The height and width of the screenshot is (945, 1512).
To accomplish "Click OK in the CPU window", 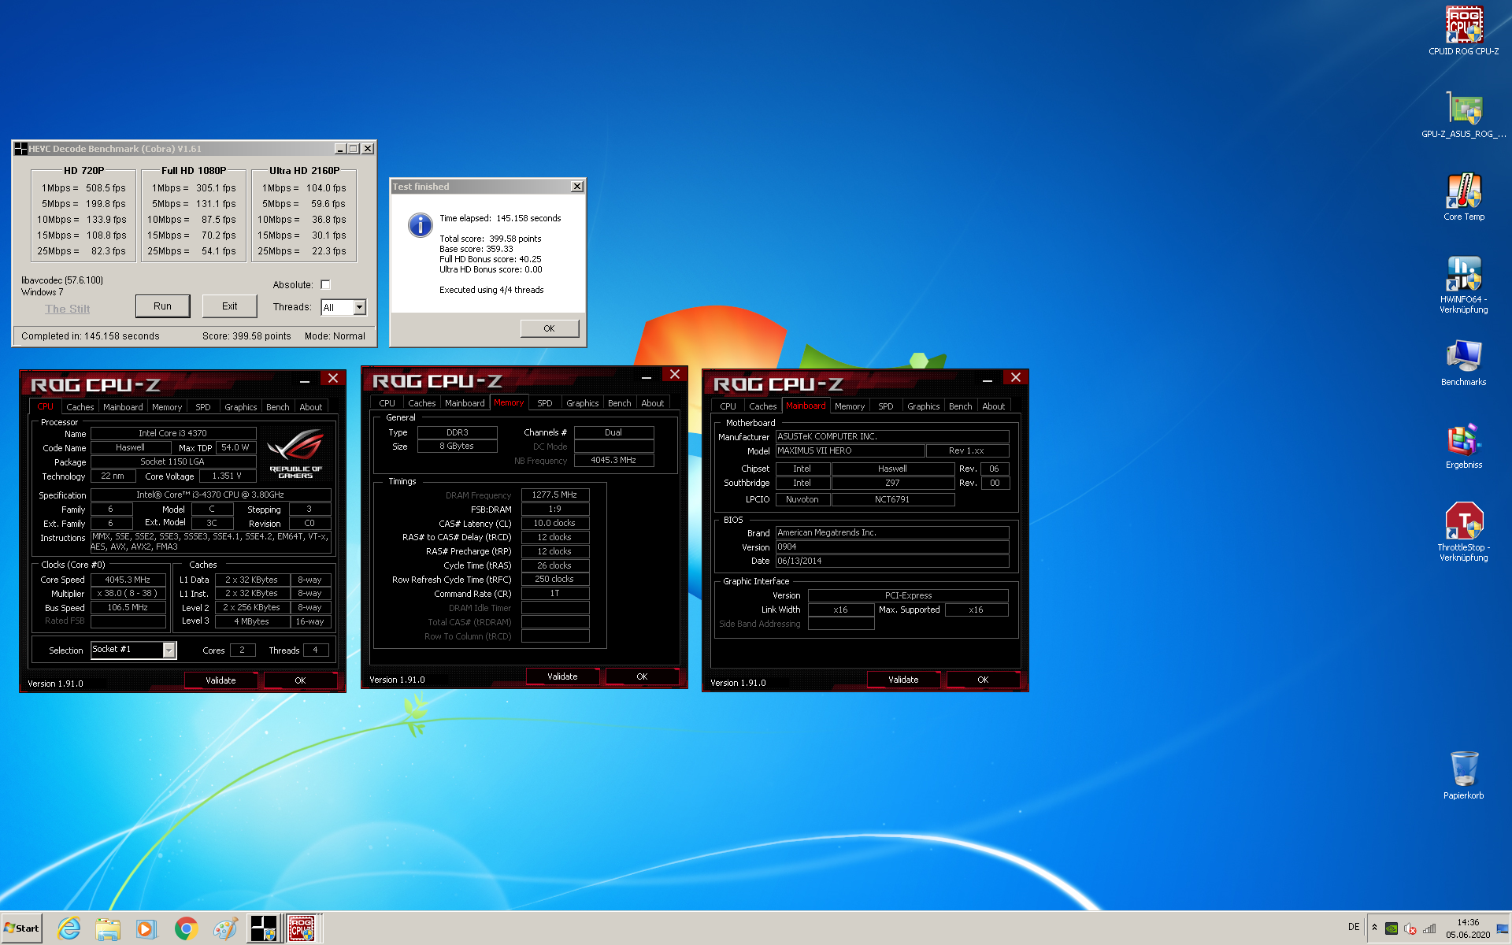I will tap(300, 680).
